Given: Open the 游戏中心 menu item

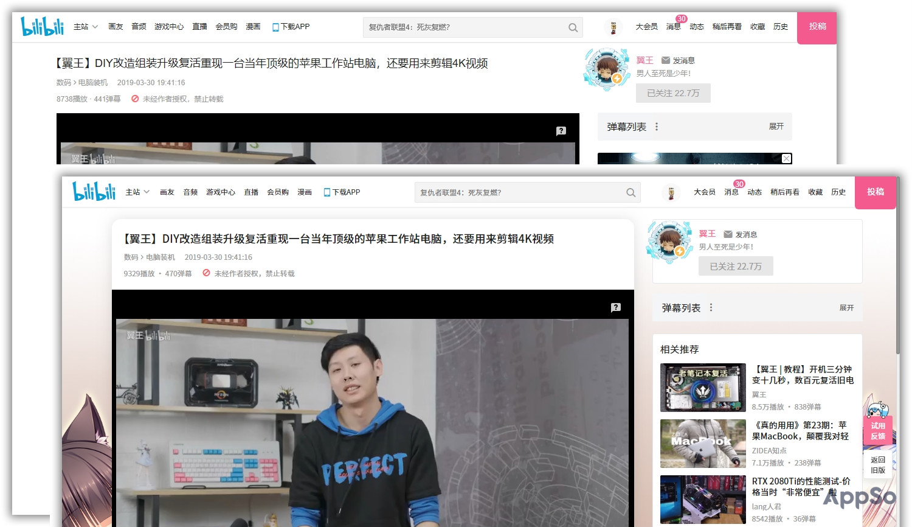Looking at the screenshot, I should [221, 192].
